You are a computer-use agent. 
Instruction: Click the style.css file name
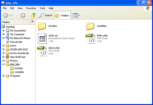(x=53, y=35)
